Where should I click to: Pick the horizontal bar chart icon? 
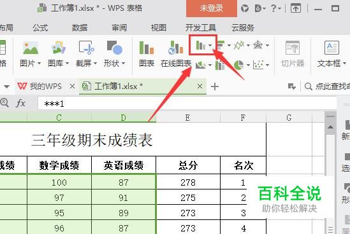click(x=221, y=45)
